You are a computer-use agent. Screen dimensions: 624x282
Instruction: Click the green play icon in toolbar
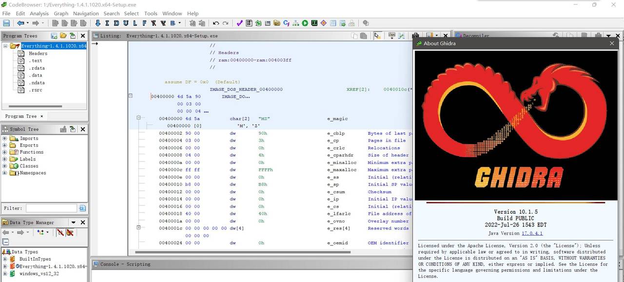305,23
